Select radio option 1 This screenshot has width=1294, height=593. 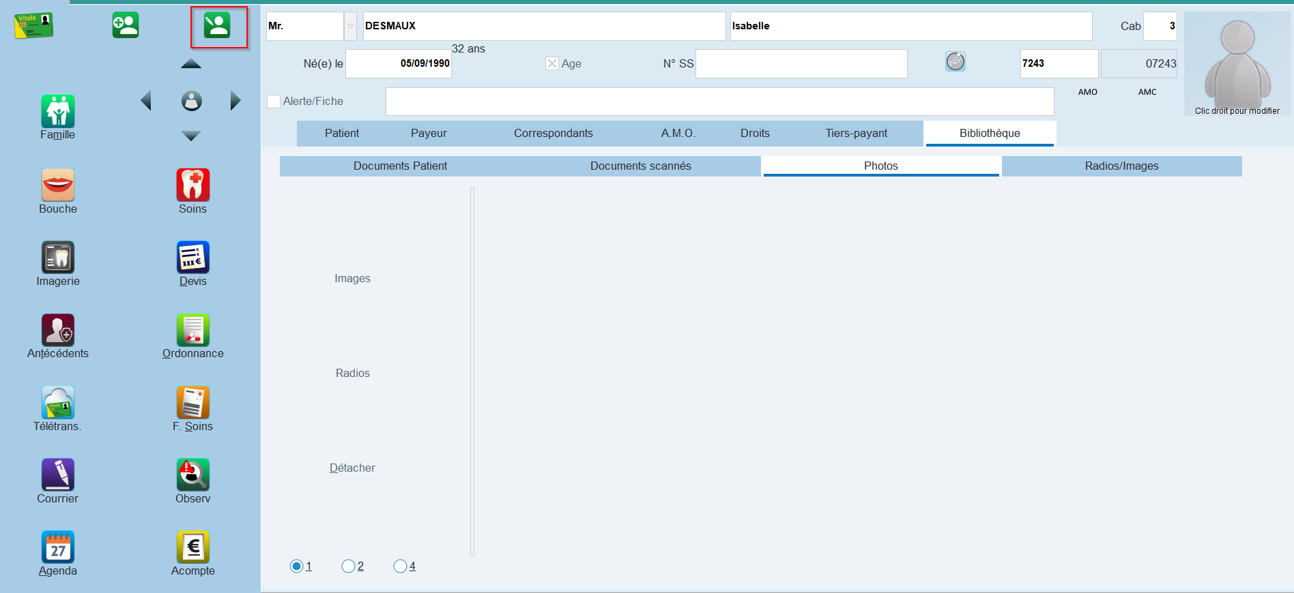click(296, 566)
